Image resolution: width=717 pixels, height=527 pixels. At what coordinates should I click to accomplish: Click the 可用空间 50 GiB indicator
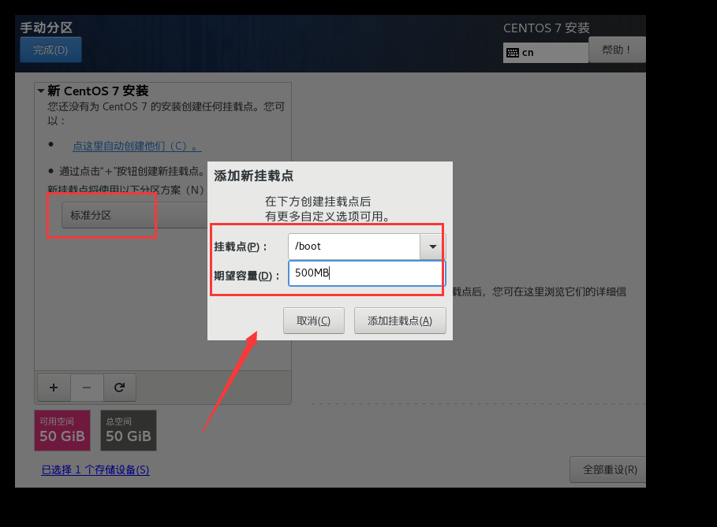point(62,430)
